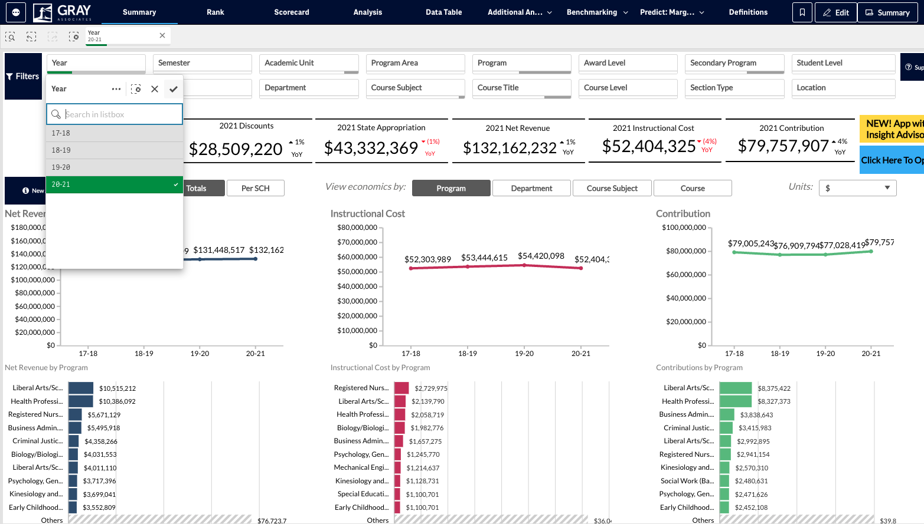
Task: Open the Academic Unit filter
Action: (x=309, y=63)
